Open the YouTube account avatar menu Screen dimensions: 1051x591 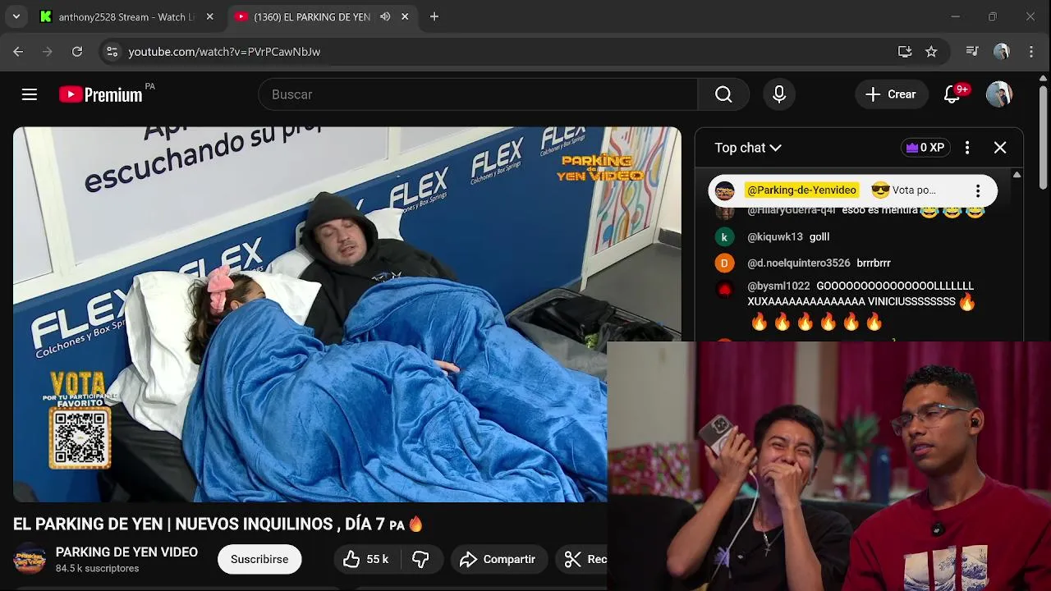click(999, 94)
